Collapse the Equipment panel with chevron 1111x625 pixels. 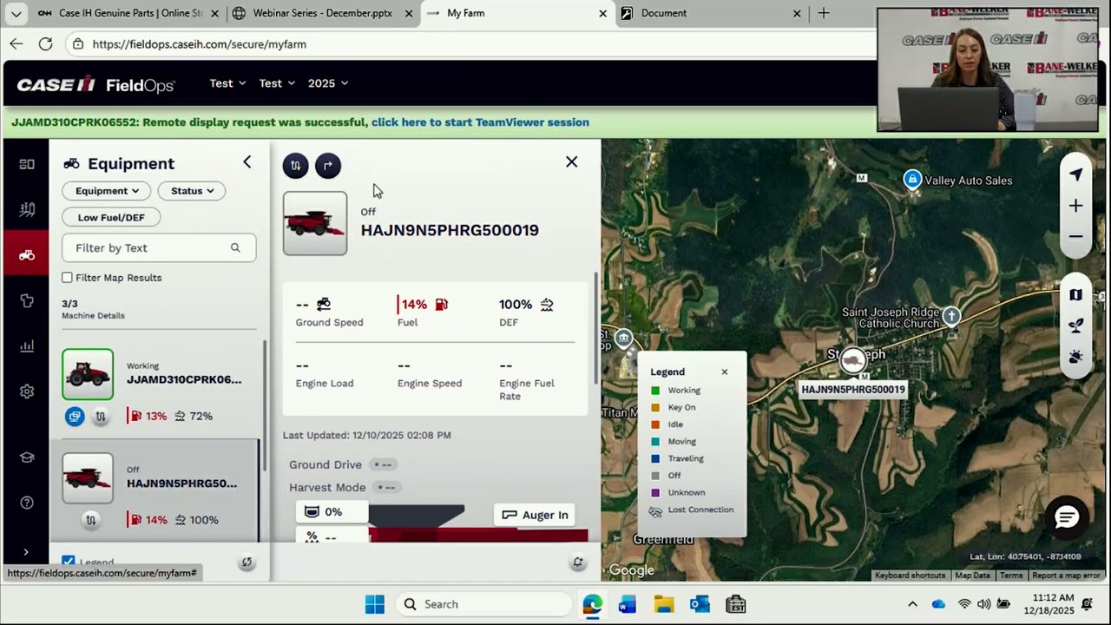click(247, 162)
